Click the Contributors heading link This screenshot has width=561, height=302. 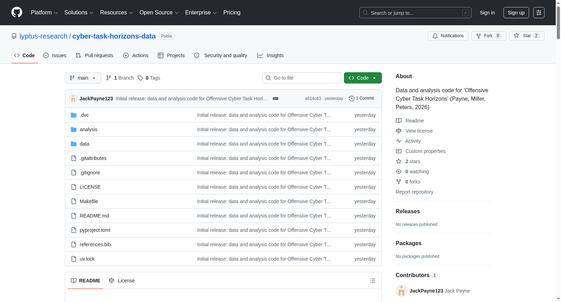[x=417, y=275]
